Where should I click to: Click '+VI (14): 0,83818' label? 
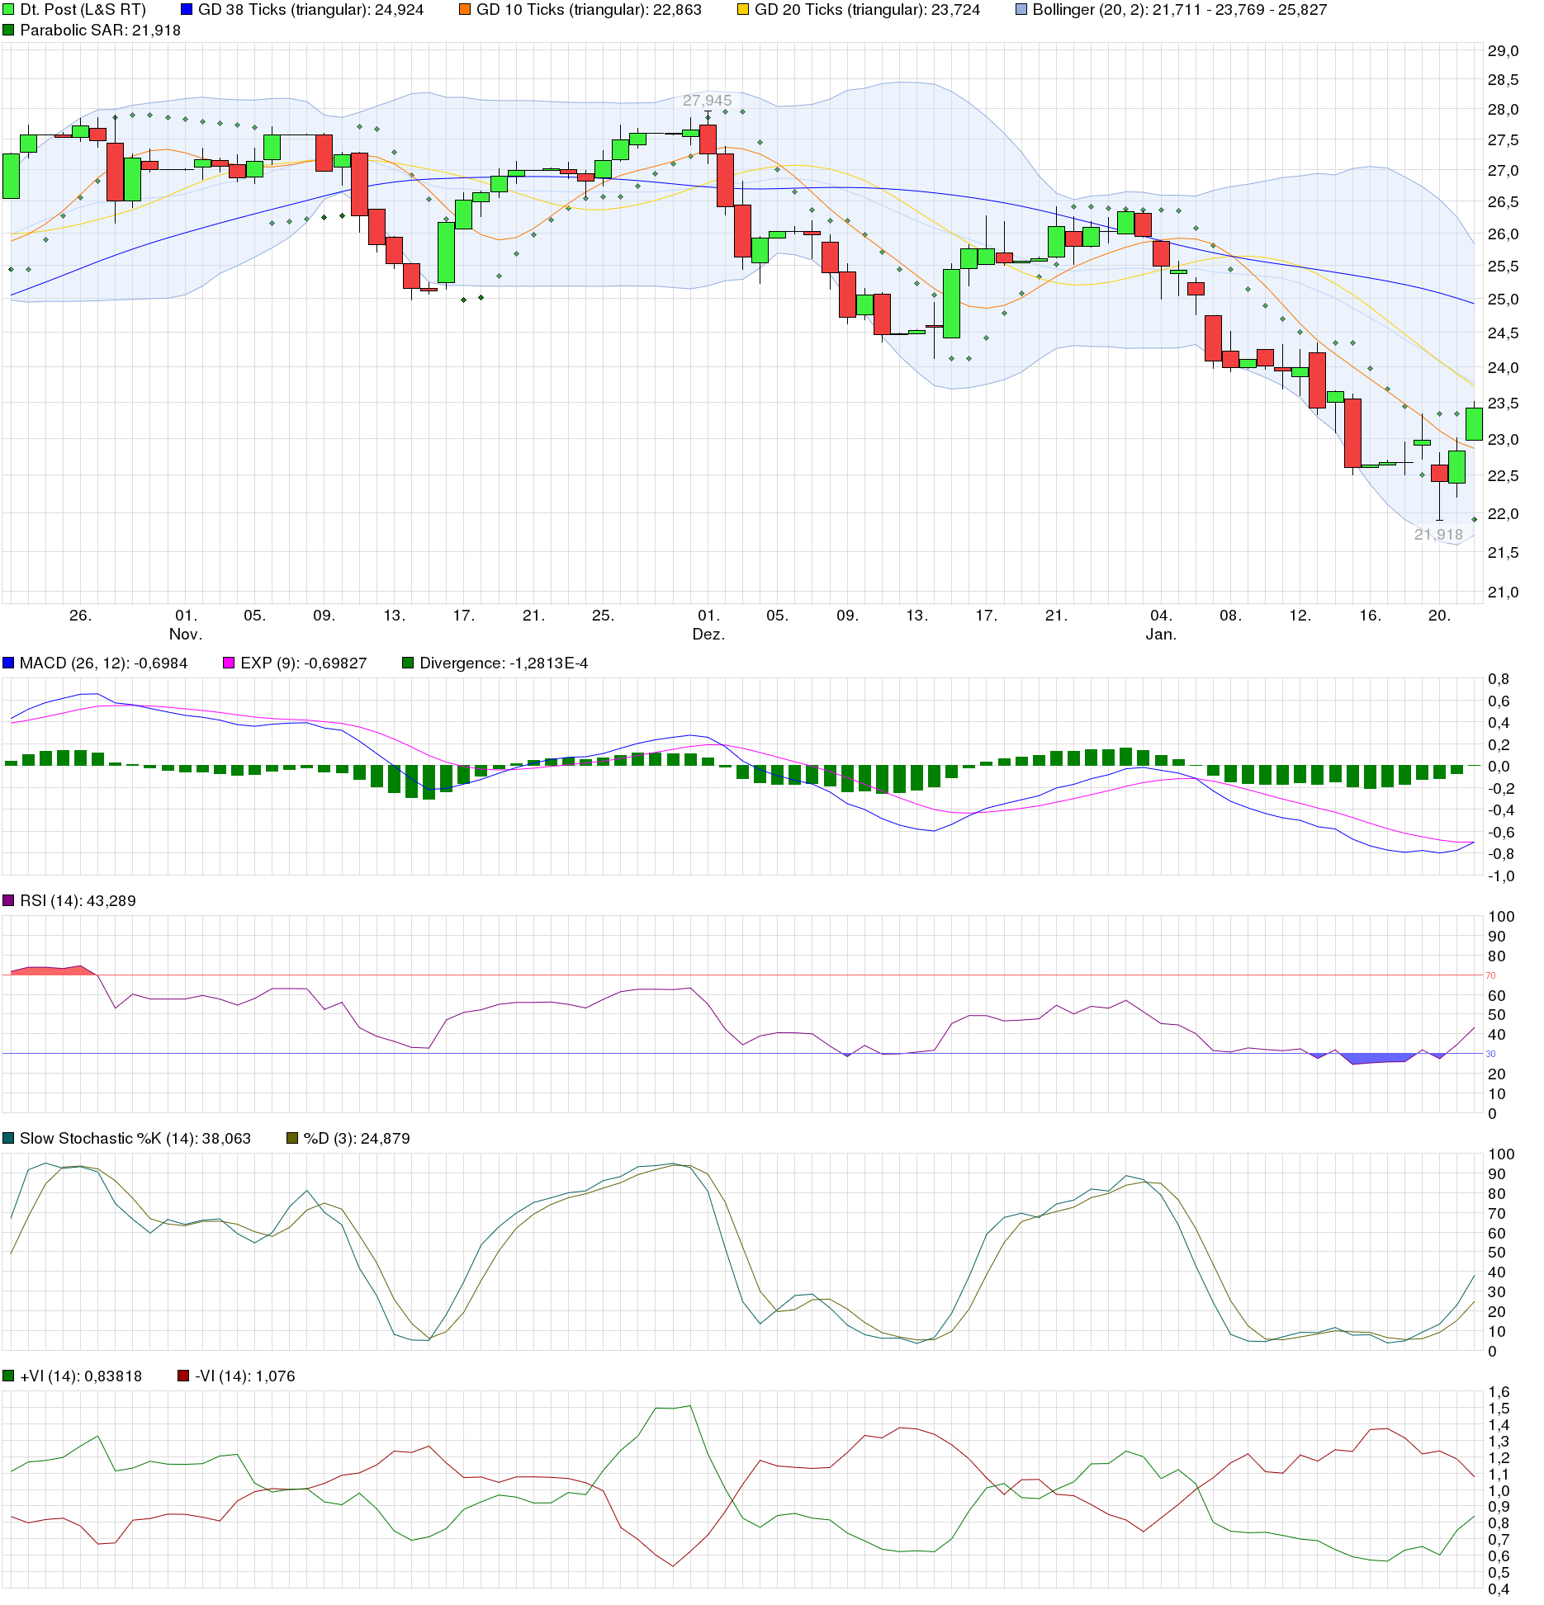81,1376
